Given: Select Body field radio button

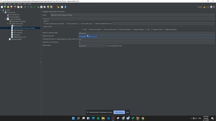Looking at the screenshot, I should tap(82, 30).
